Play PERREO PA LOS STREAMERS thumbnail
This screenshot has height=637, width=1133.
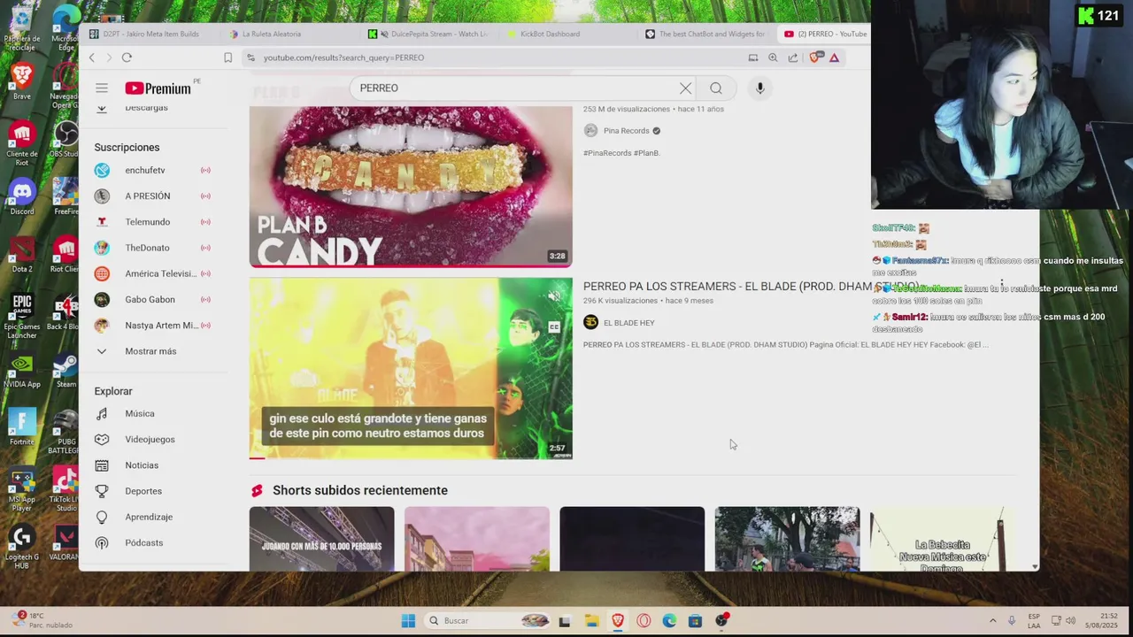(x=411, y=368)
